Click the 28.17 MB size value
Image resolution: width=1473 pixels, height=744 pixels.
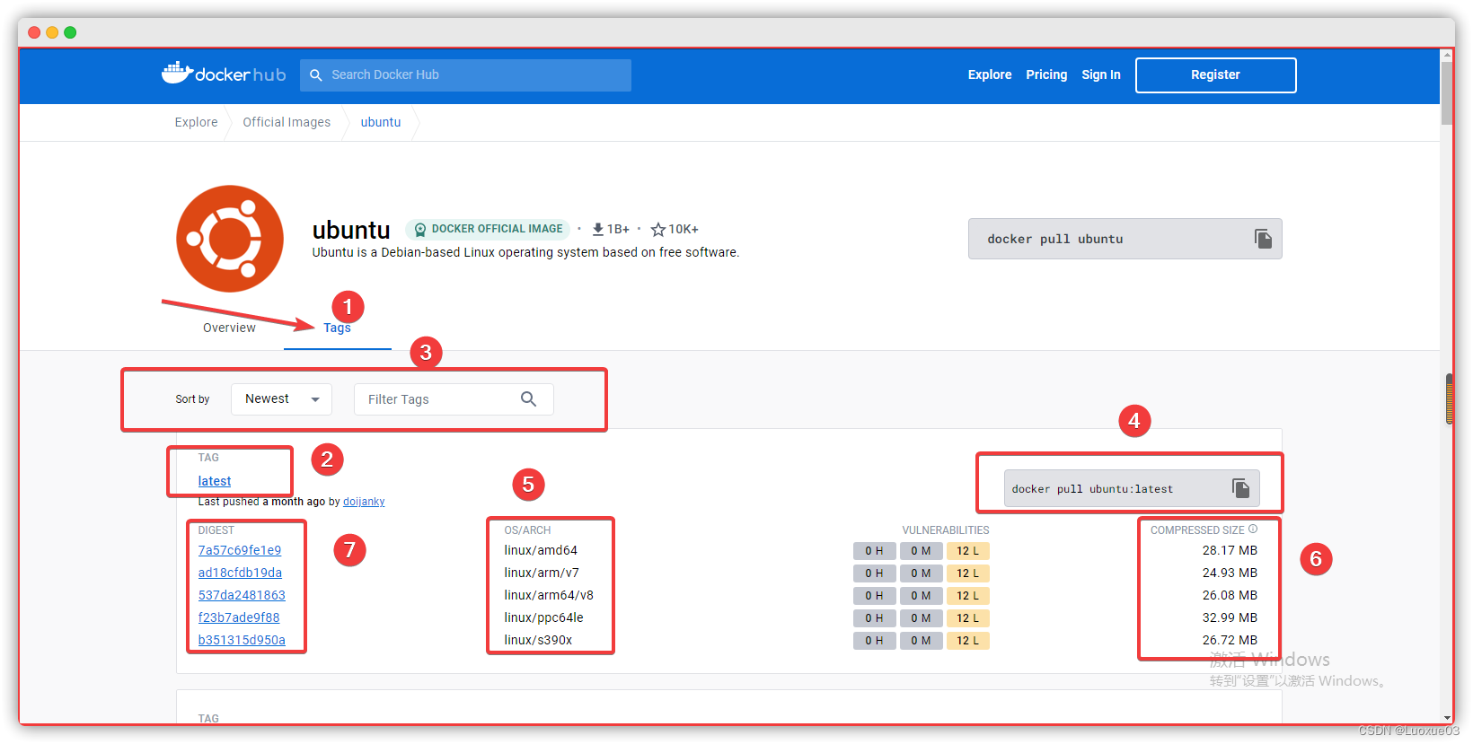click(1230, 550)
